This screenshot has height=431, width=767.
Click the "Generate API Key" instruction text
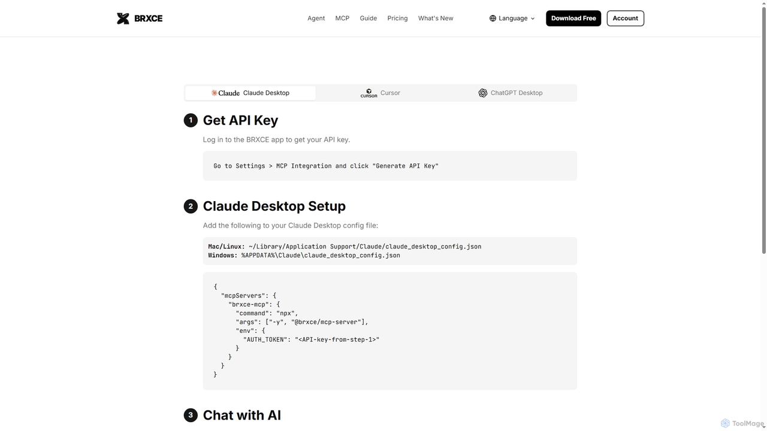coord(326,166)
